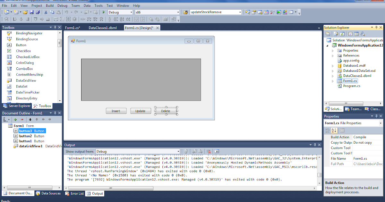This screenshot has width=385, height=202.
Task: Undo the last action via the Undo icon
Action: click(67, 12)
